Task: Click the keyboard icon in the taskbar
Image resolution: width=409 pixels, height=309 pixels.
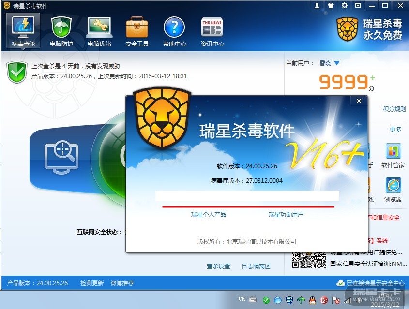Action: (x=253, y=300)
